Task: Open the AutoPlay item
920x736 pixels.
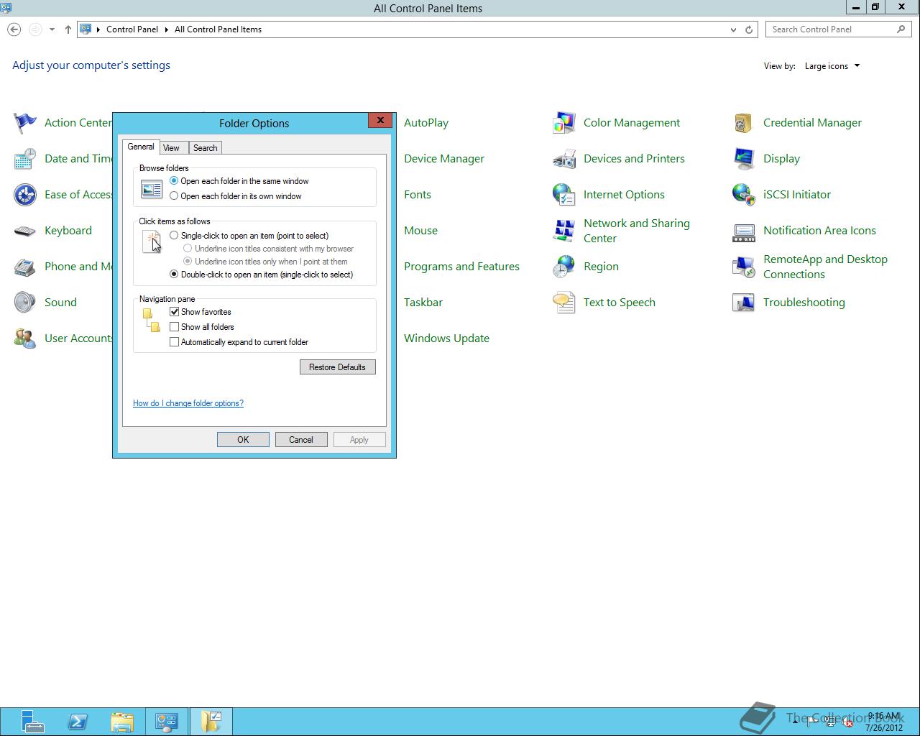Action: (426, 123)
